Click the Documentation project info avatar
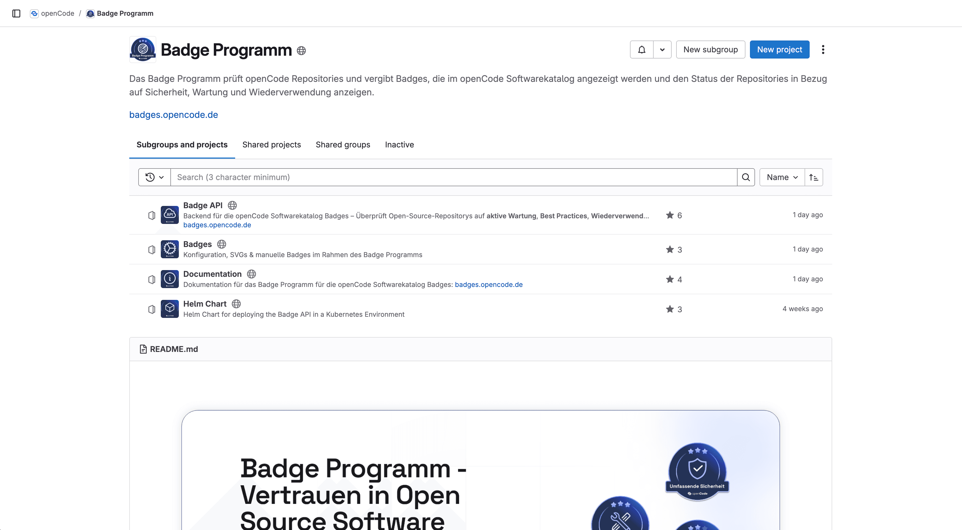 [x=170, y=279]
